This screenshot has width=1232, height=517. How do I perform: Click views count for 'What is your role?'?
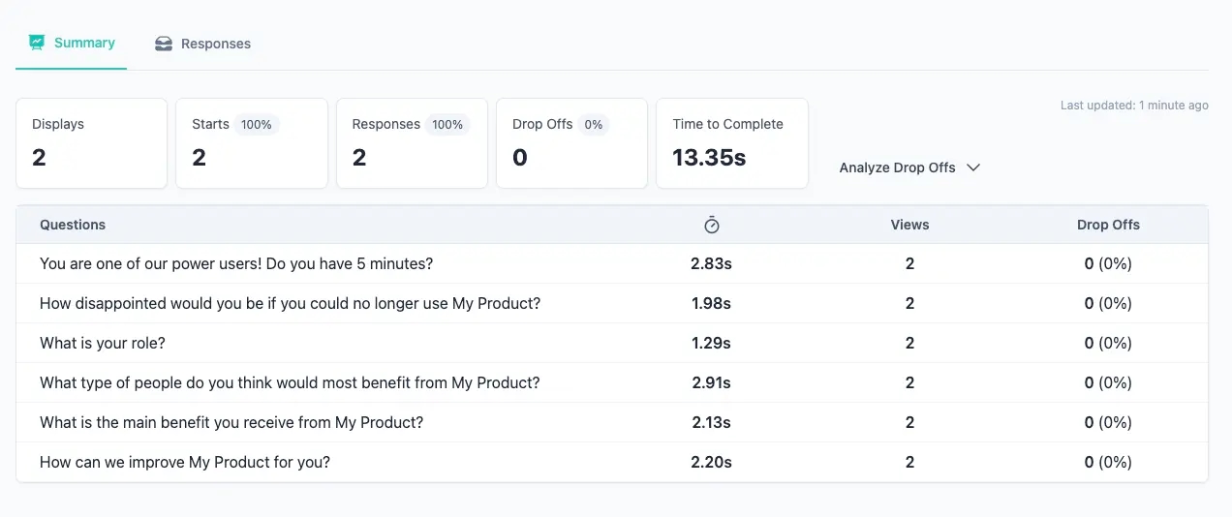click(x=909, y=343)
